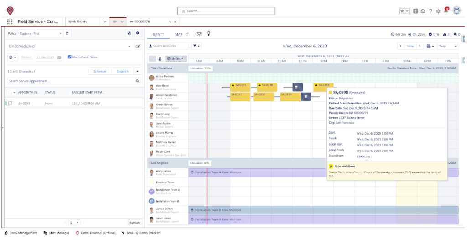Open the Horizon date calendar picker
Image resolution: width=467 pixels, height=240 pixels.
[59, 57]
